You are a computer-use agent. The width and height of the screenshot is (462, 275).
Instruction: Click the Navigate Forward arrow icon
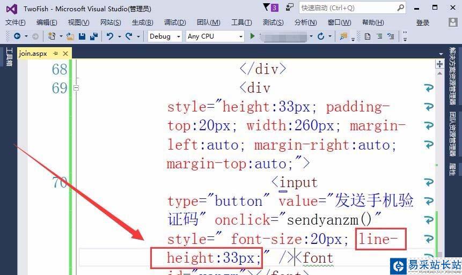click(35, 36)
